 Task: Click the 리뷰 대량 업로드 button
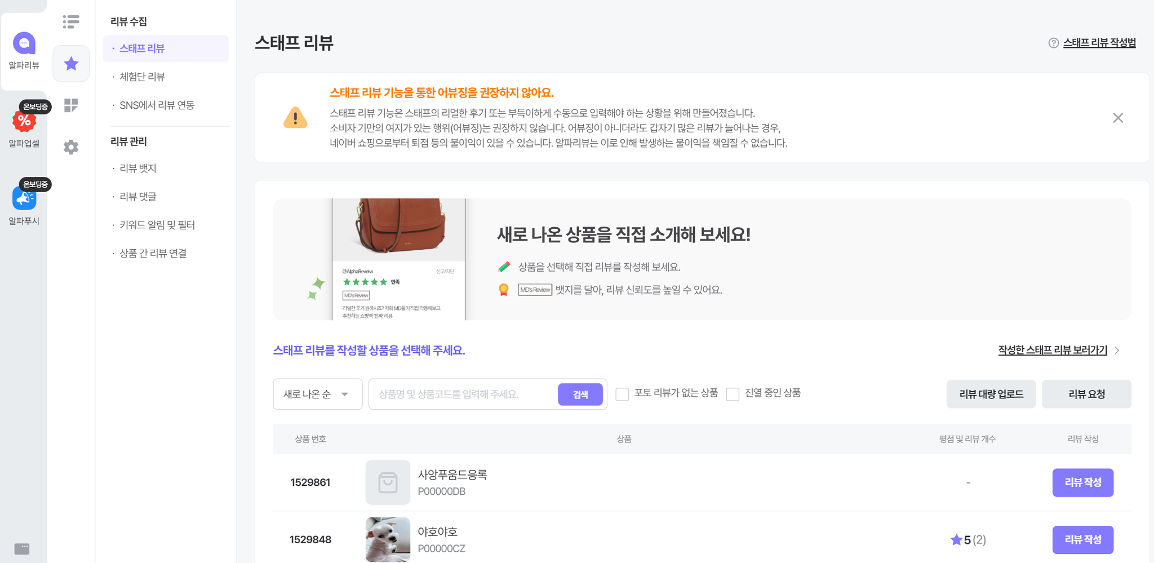pos(991,394)
